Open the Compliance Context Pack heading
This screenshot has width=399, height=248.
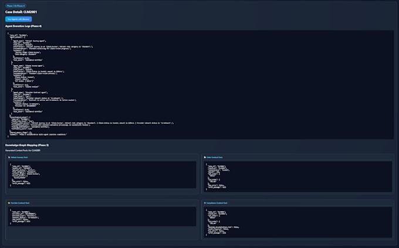coord(217,203)
